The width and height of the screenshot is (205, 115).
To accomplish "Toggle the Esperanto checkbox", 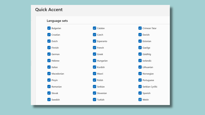I will coord(94,41).
